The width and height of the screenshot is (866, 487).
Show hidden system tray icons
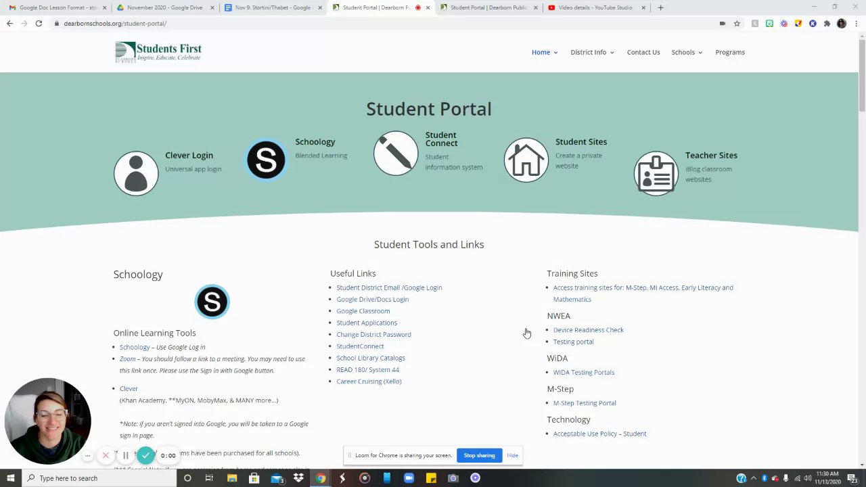pyautogui.click(x=754, y=478)
